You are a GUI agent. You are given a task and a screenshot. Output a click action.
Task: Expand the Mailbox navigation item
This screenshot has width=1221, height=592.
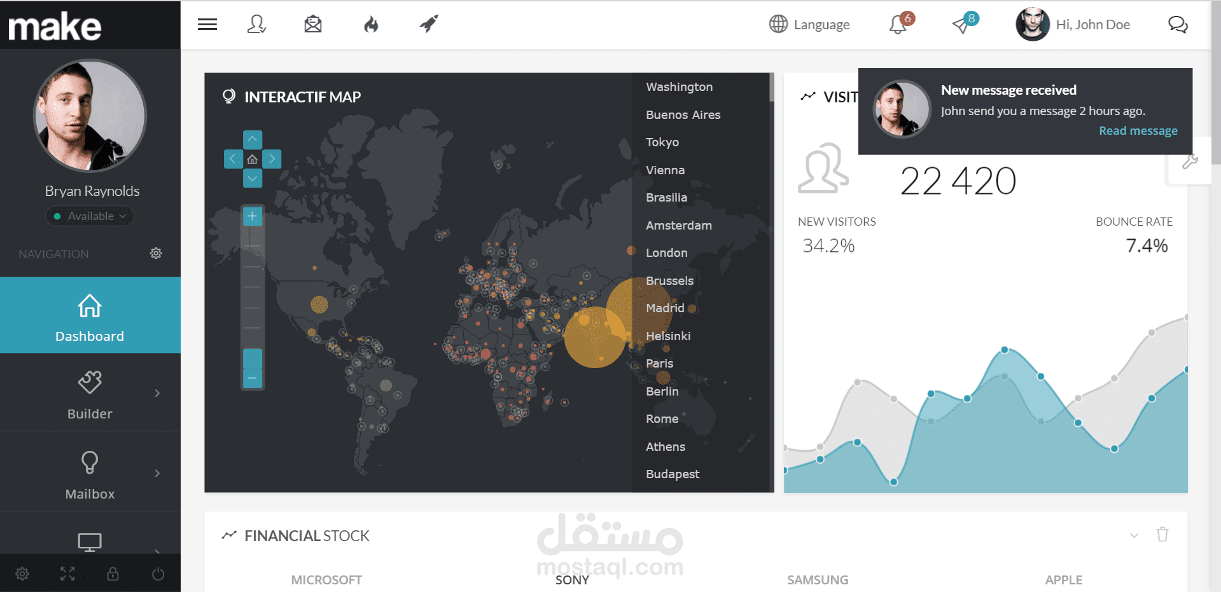(90, 473)
